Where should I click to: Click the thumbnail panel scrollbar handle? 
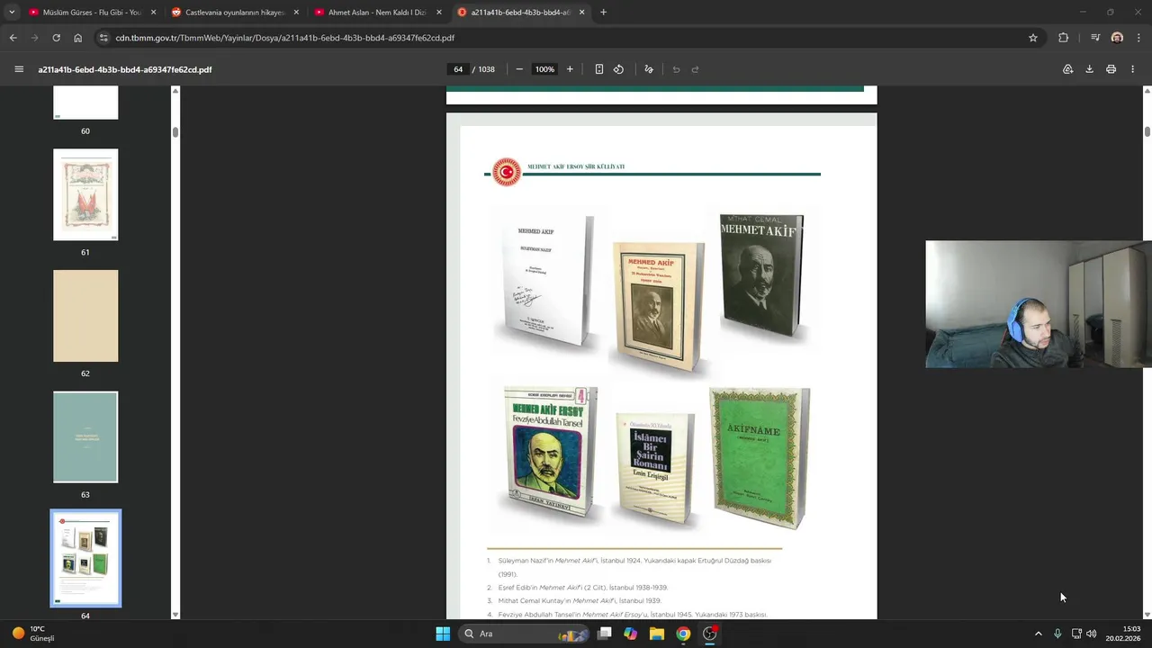pyautogui.click(x=175, y=132)
